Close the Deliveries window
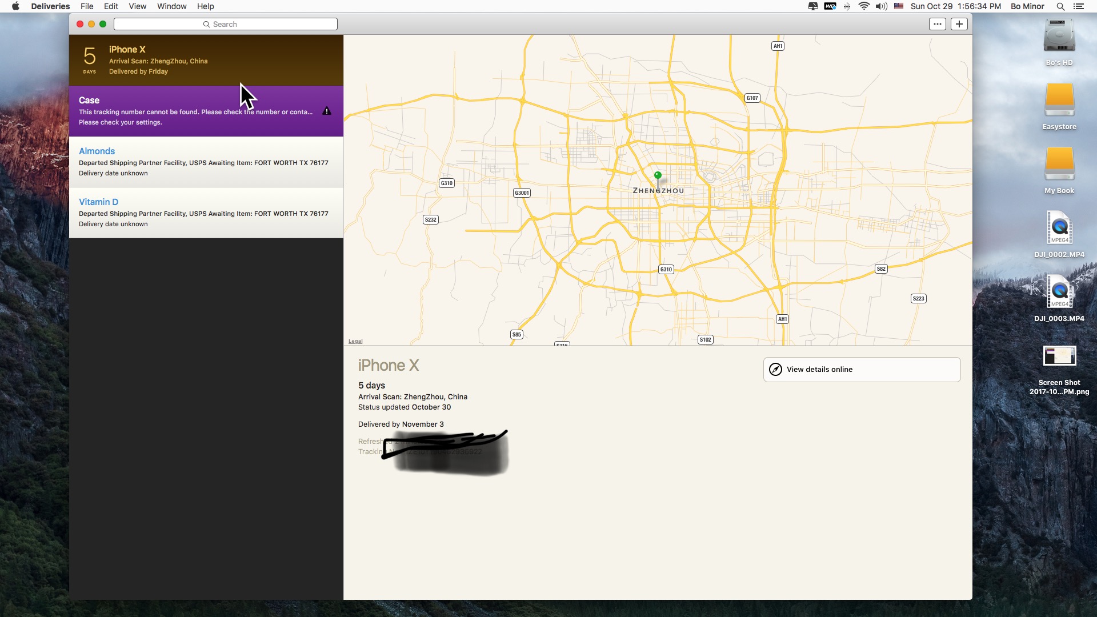The width and height of the screenshot is (1097, 617). click(80, 24)
